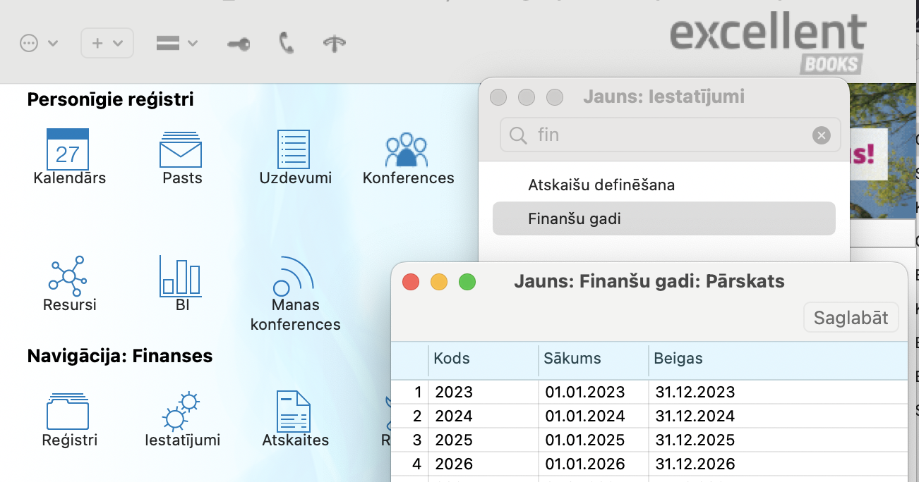Viewport: 919px width, 482px height.
Task: Open the Iestatījumi gears icon
Action: 181,411
